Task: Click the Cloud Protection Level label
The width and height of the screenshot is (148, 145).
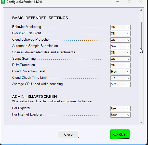Action: tap(29, 71)
